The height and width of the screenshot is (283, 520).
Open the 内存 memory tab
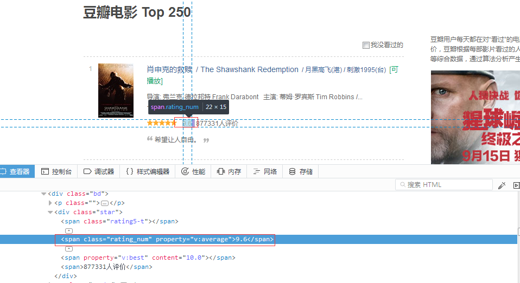[229, 171]
